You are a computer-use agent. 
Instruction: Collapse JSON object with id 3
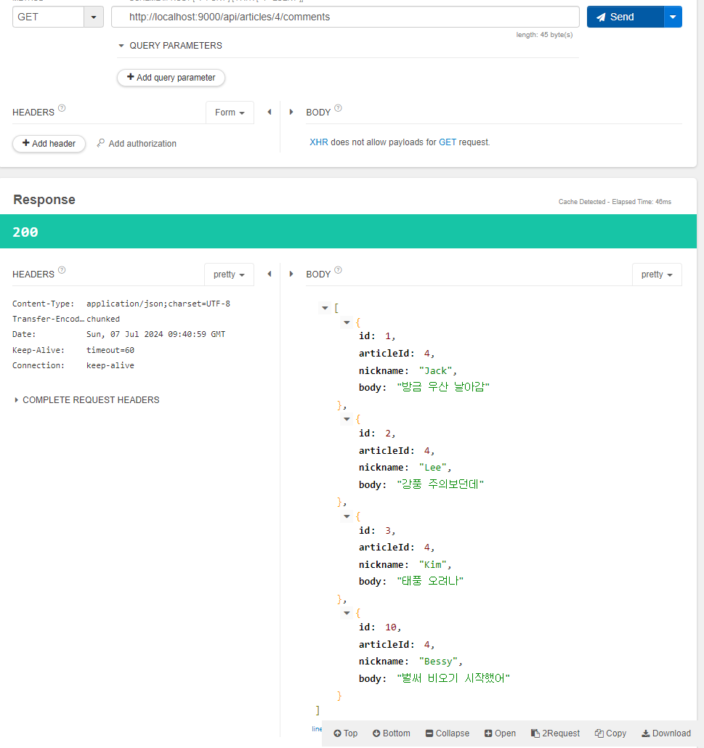pos(347,516)
